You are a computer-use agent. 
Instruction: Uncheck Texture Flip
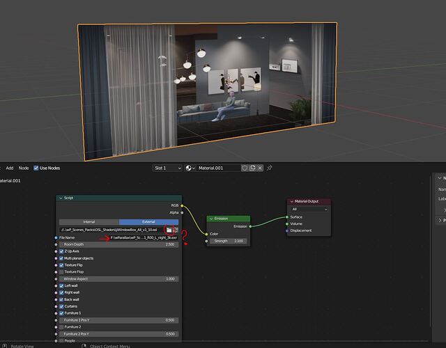(61, 265)
